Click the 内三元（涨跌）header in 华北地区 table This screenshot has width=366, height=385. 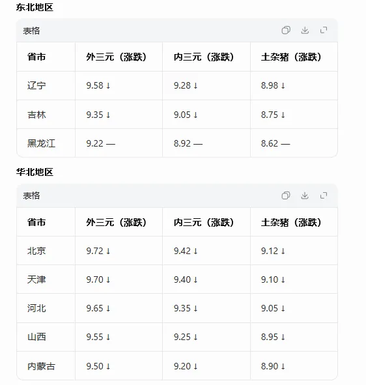click(x=204, y=222)
